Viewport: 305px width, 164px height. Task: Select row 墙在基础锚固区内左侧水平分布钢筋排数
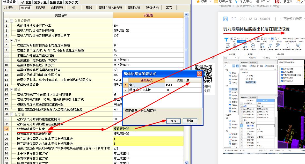61,139
